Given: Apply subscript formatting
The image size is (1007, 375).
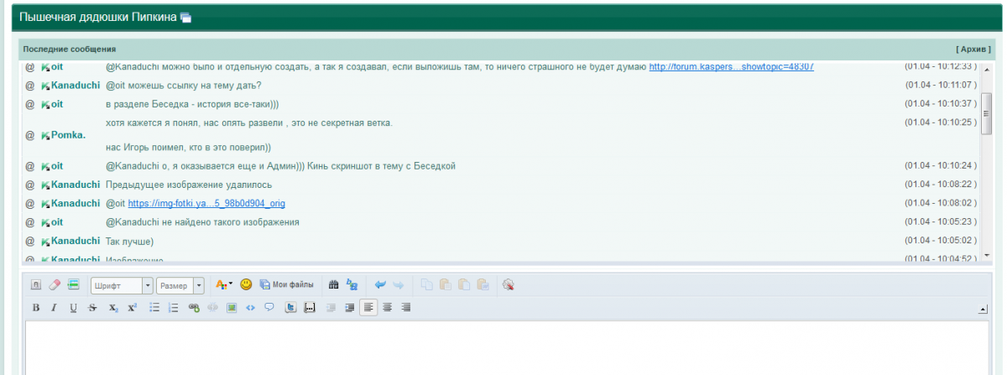Looking at the screenshot, I should [113, 308].
